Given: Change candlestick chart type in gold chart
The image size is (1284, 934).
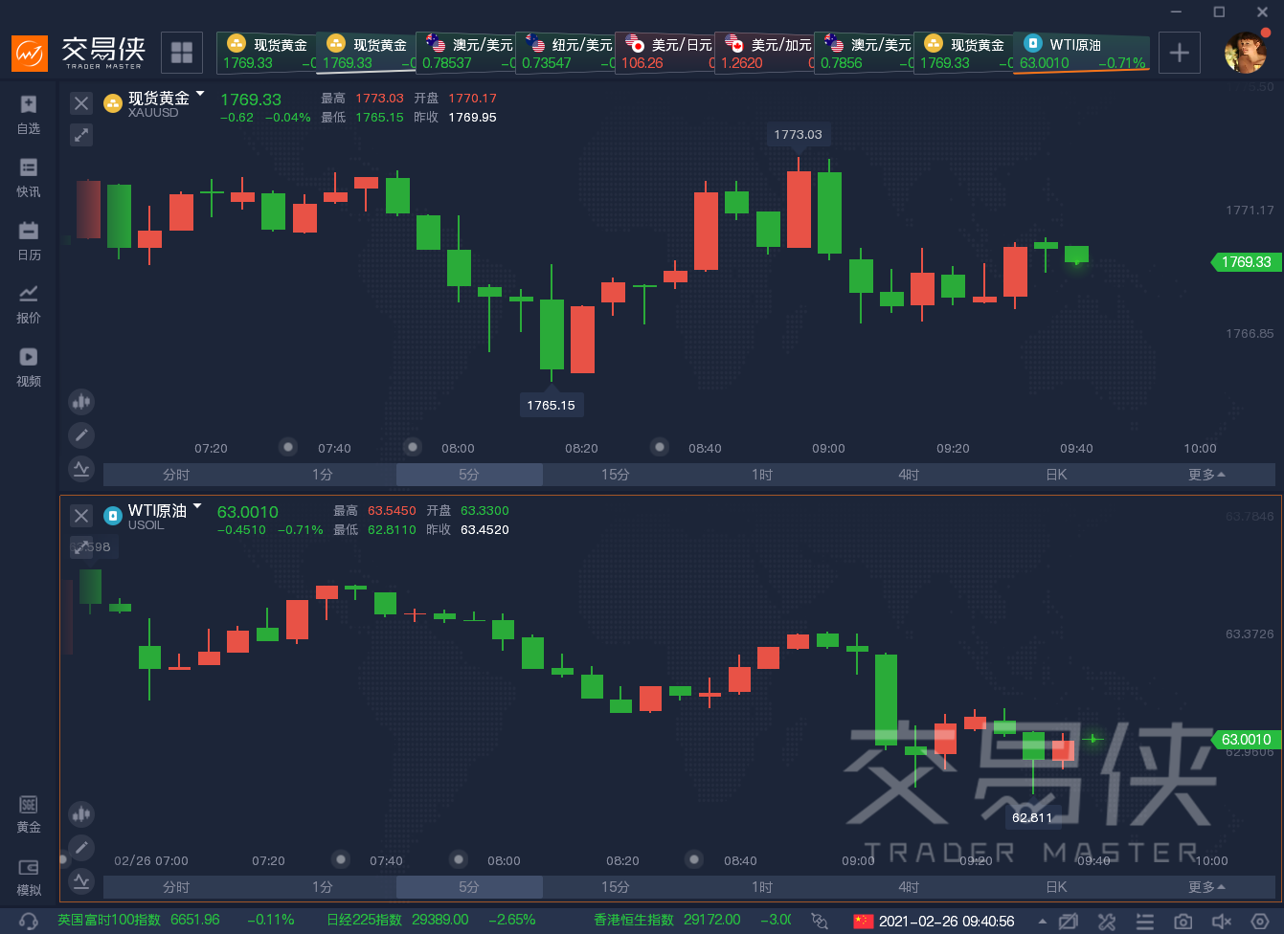Looking at the screenshot, I should [81, 402].
